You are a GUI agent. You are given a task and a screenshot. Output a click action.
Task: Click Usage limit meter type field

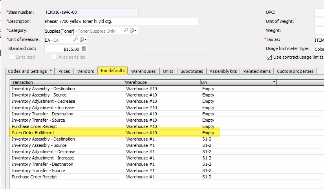pos(319,49)
